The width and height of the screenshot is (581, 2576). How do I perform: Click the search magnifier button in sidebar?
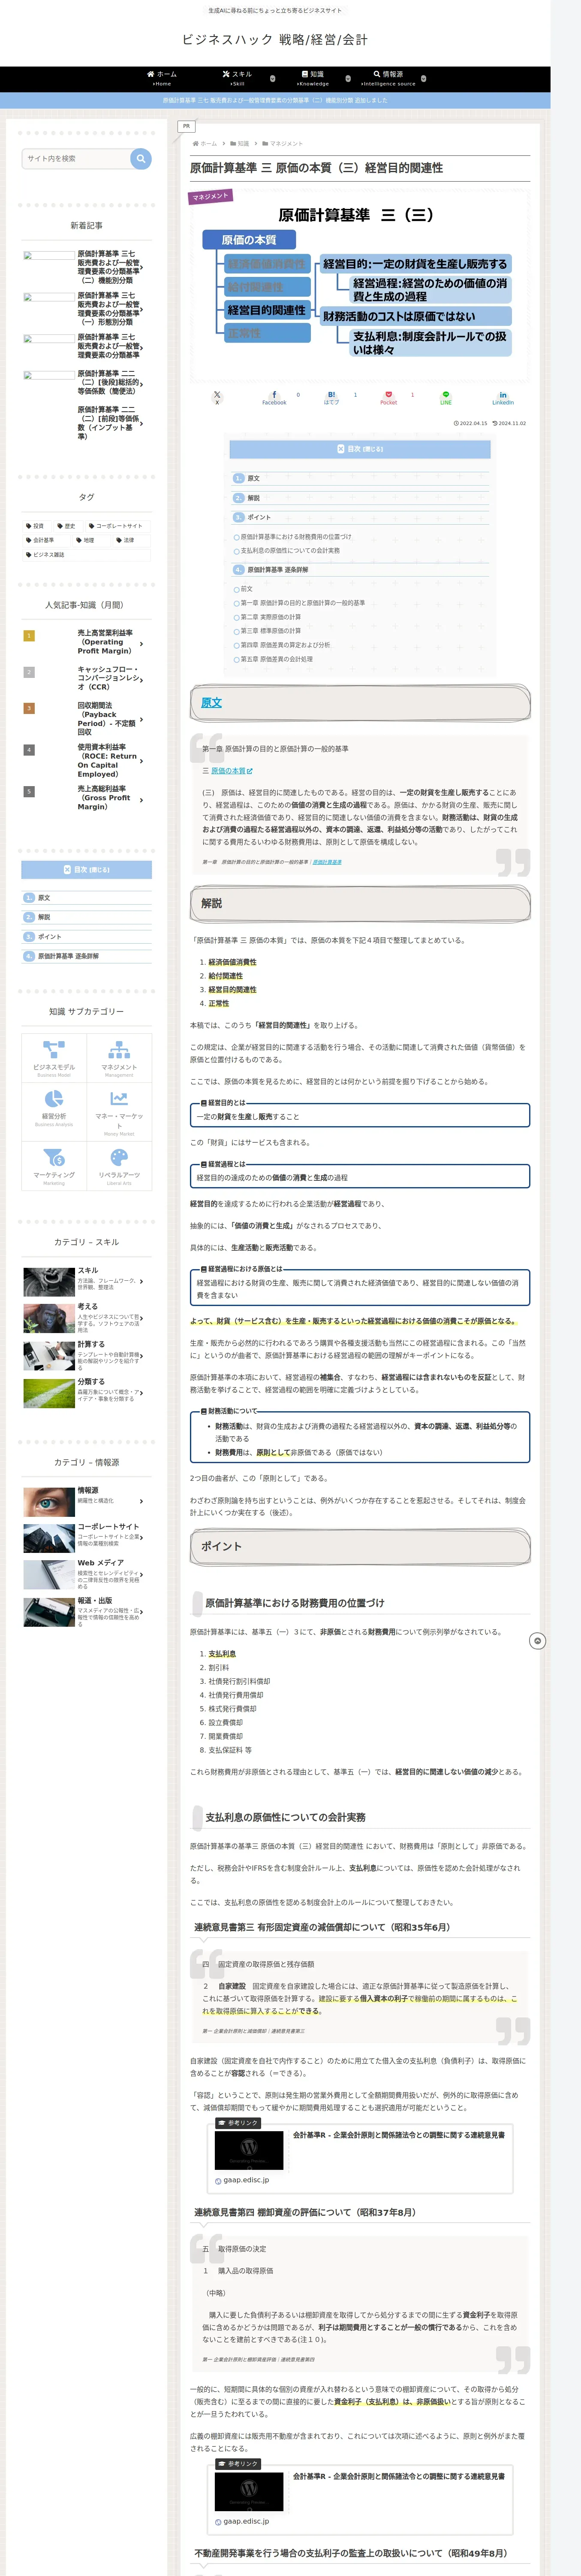tap(141, 158)
